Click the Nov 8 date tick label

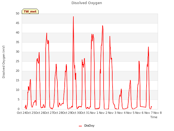click(158, 113)
